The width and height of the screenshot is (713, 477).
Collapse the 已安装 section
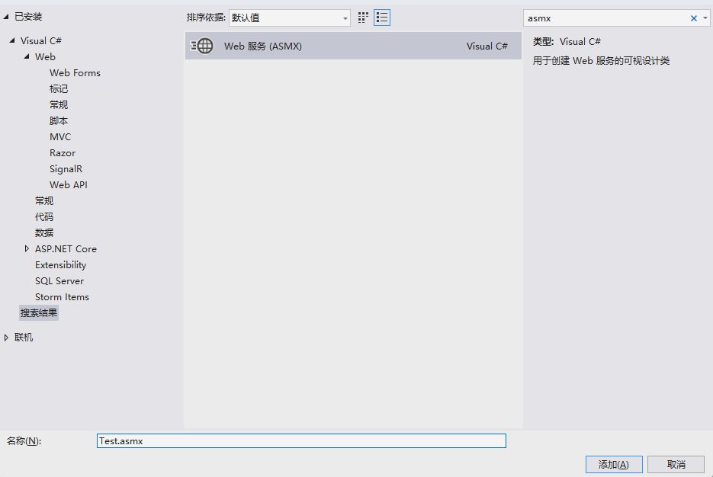7,17
